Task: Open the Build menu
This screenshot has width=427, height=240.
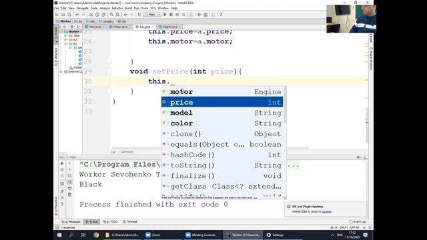Action: coord(129,8)
